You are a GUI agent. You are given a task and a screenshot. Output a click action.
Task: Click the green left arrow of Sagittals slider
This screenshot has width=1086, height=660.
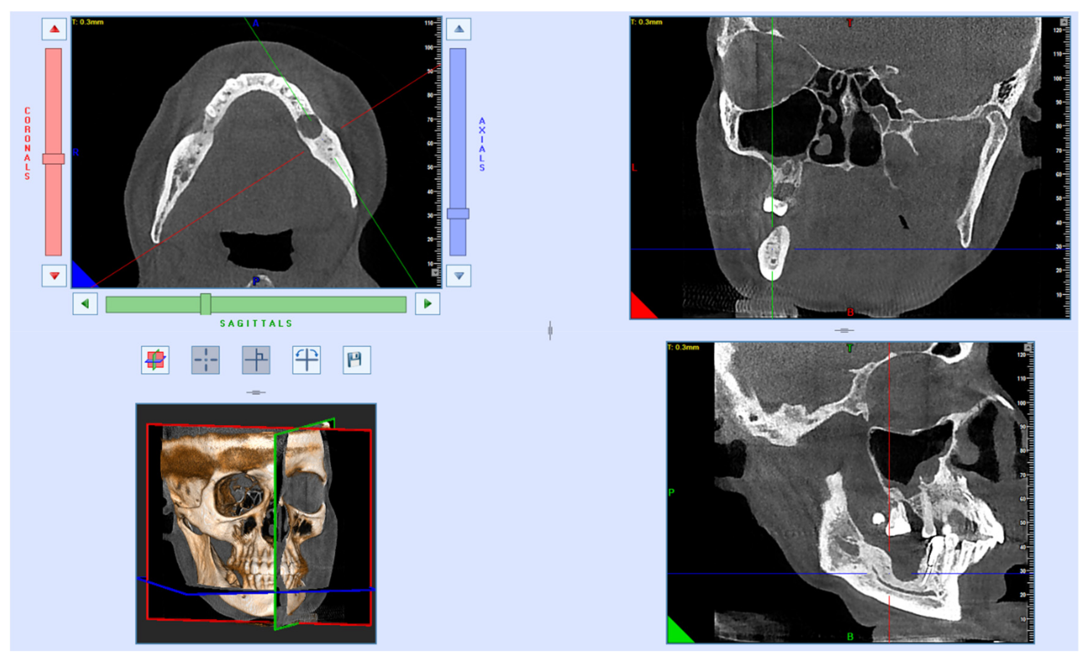pos(85,304)
